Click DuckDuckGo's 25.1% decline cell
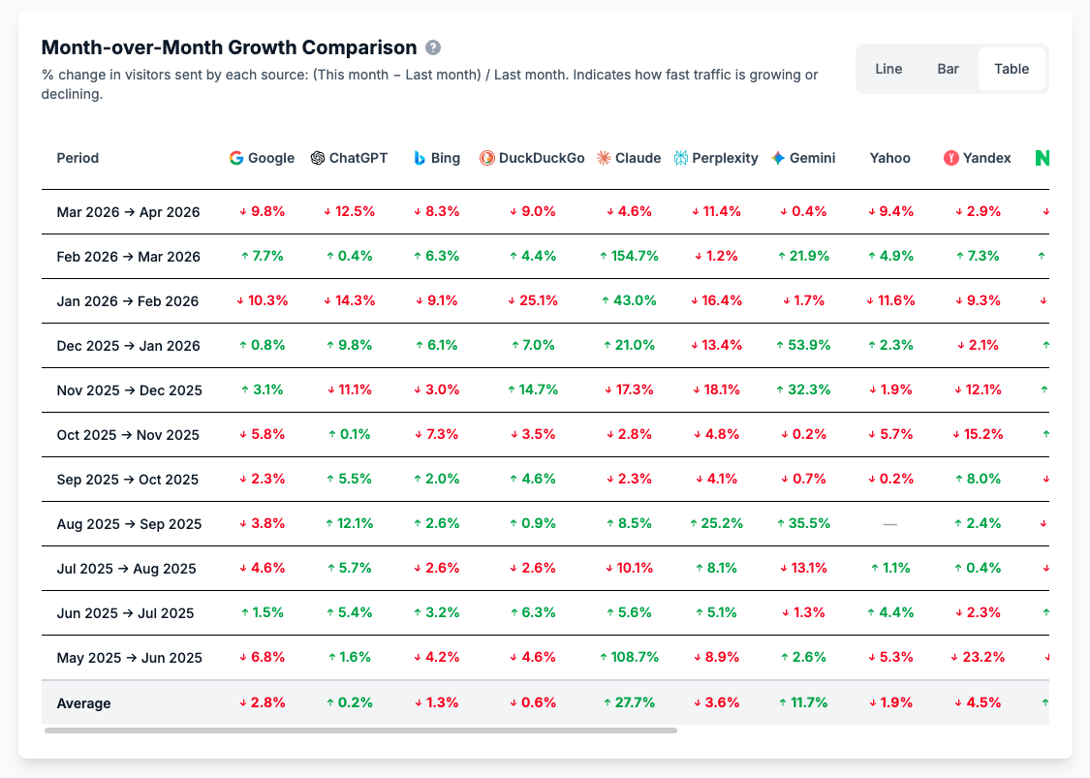Image resolution: width=1090 pixels, height=778 pixels. (533, 300)
